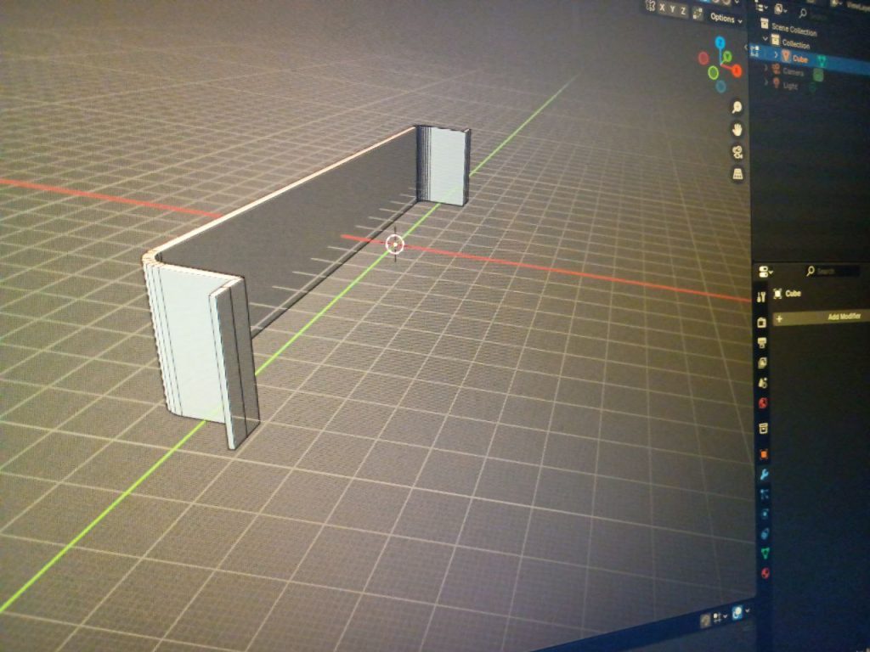Collapse the Collection tree arrow
The height and width of the screenshot is (652, 870).
pos(765,39)
